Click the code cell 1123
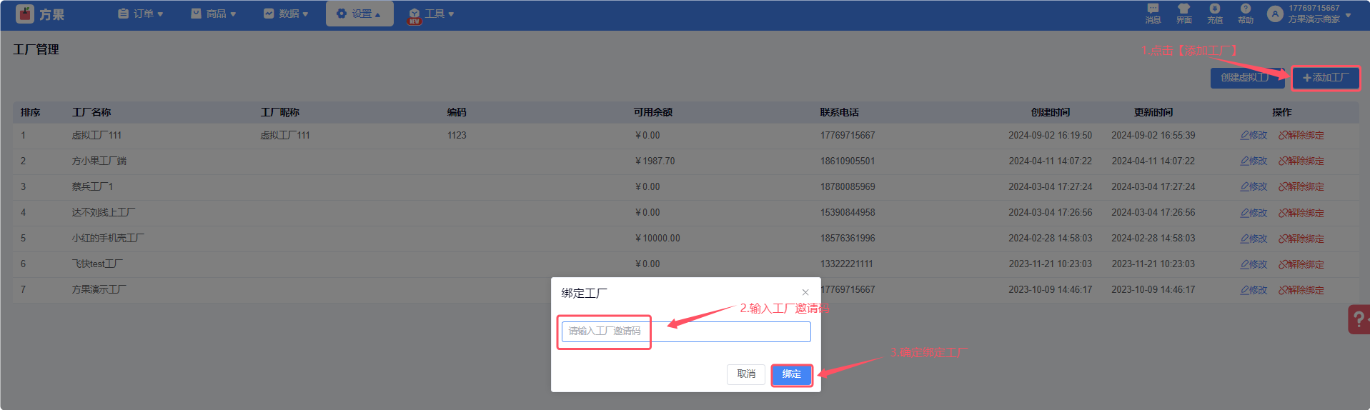Viewport: 1370px width, 410px height. pyautogui.click(x=457, y=135)
